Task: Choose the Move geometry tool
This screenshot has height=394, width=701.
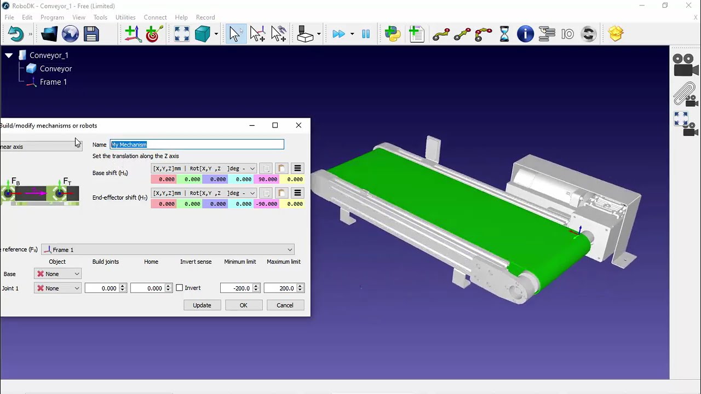Action: click(x=278, y=34)
